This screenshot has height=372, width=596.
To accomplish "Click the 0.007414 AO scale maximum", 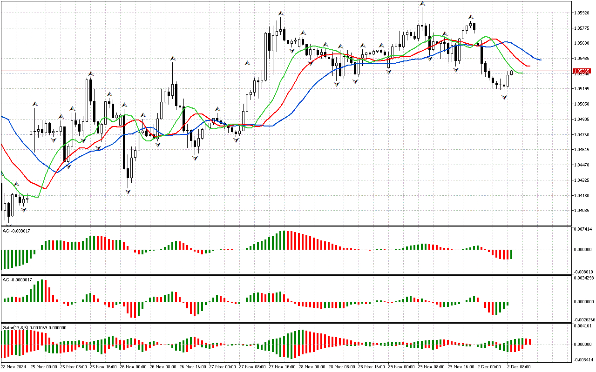I will (x=583, y=230).
